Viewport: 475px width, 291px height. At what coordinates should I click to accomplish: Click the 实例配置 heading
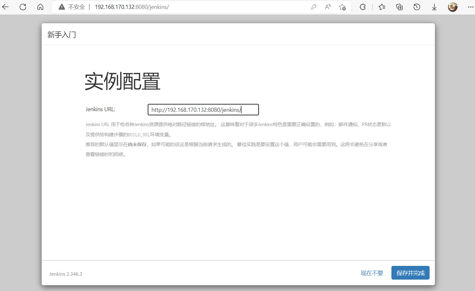point(123,81)
